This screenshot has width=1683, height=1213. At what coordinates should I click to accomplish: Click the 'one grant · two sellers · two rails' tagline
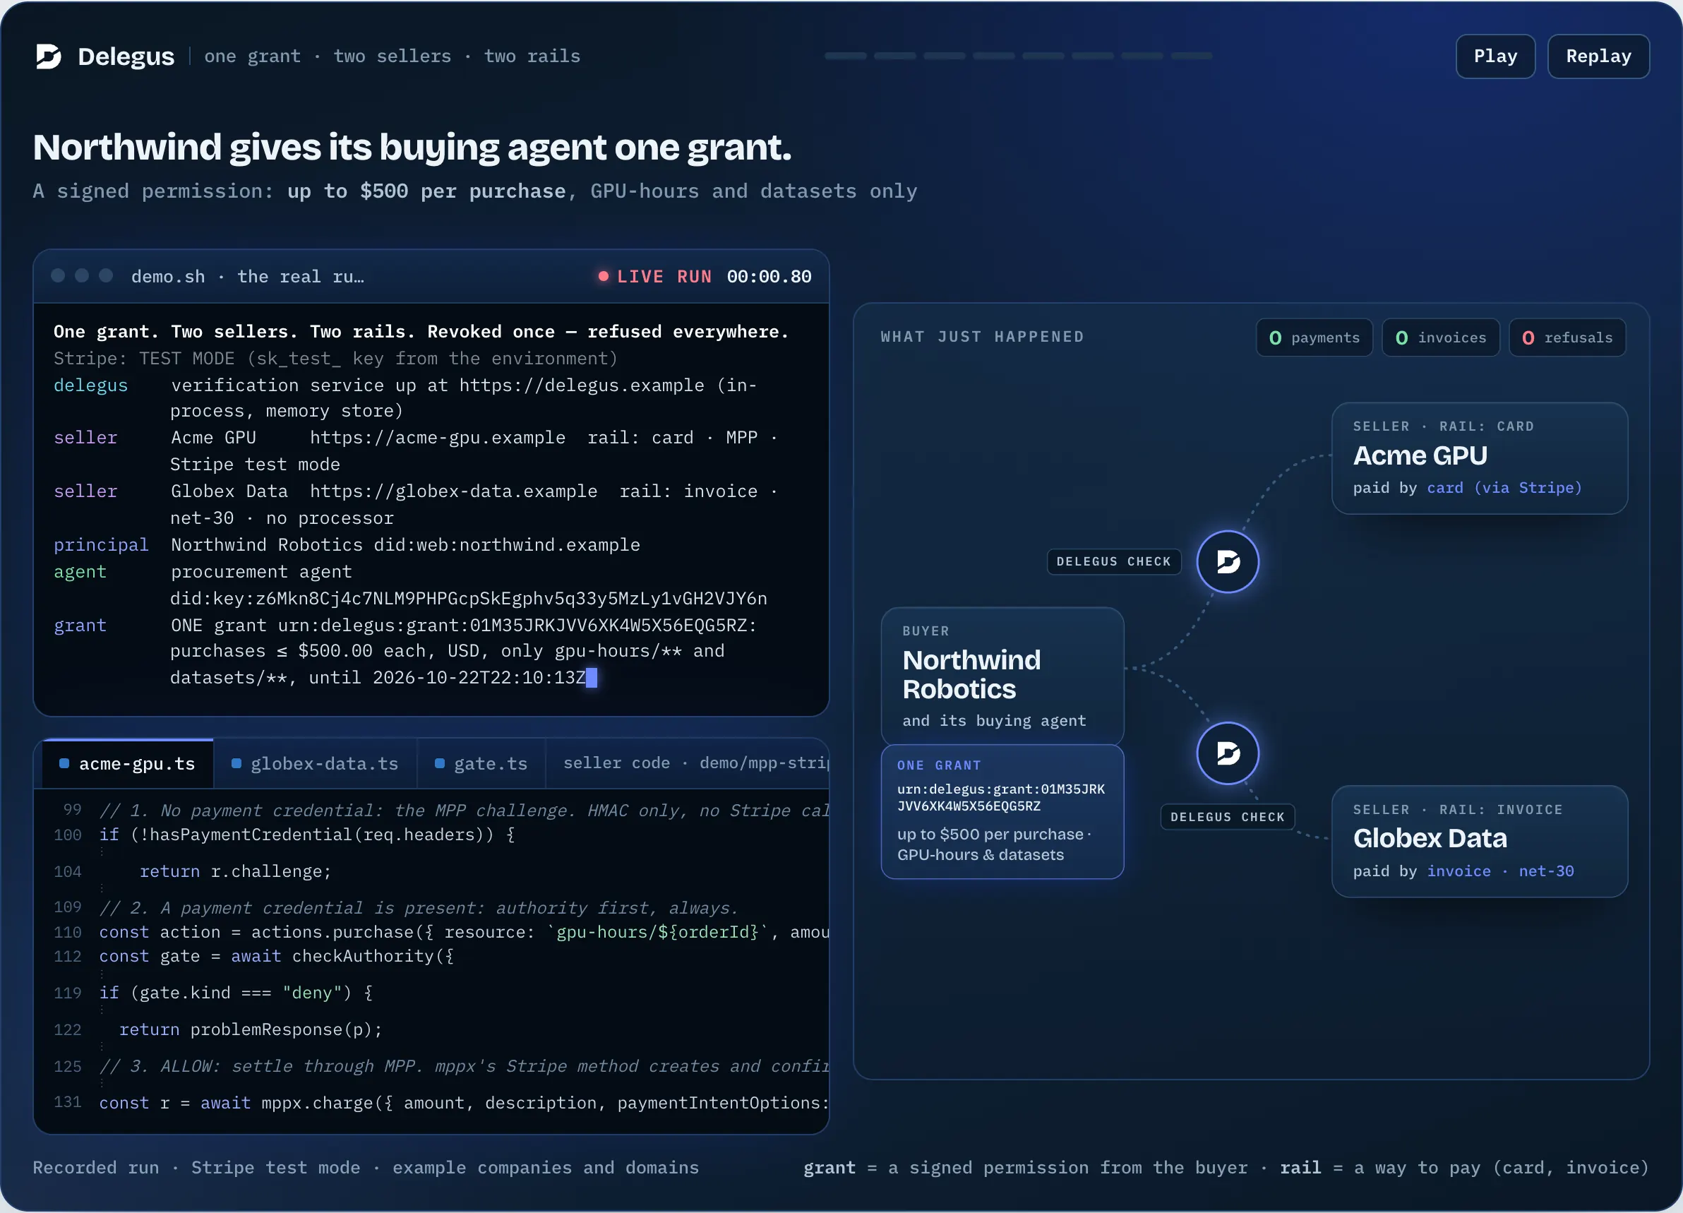pyautogui.click(x=393, y=56)
